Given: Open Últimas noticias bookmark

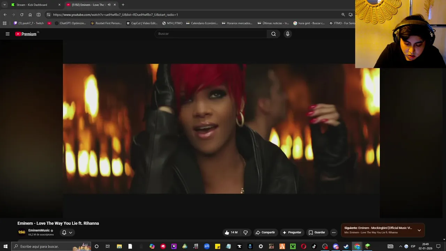Looking at the screenshot, I should (273, 23).
